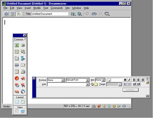Screen dimensions: 153x118
Task: Click the text color value field
Action: [x=117, y=80]
